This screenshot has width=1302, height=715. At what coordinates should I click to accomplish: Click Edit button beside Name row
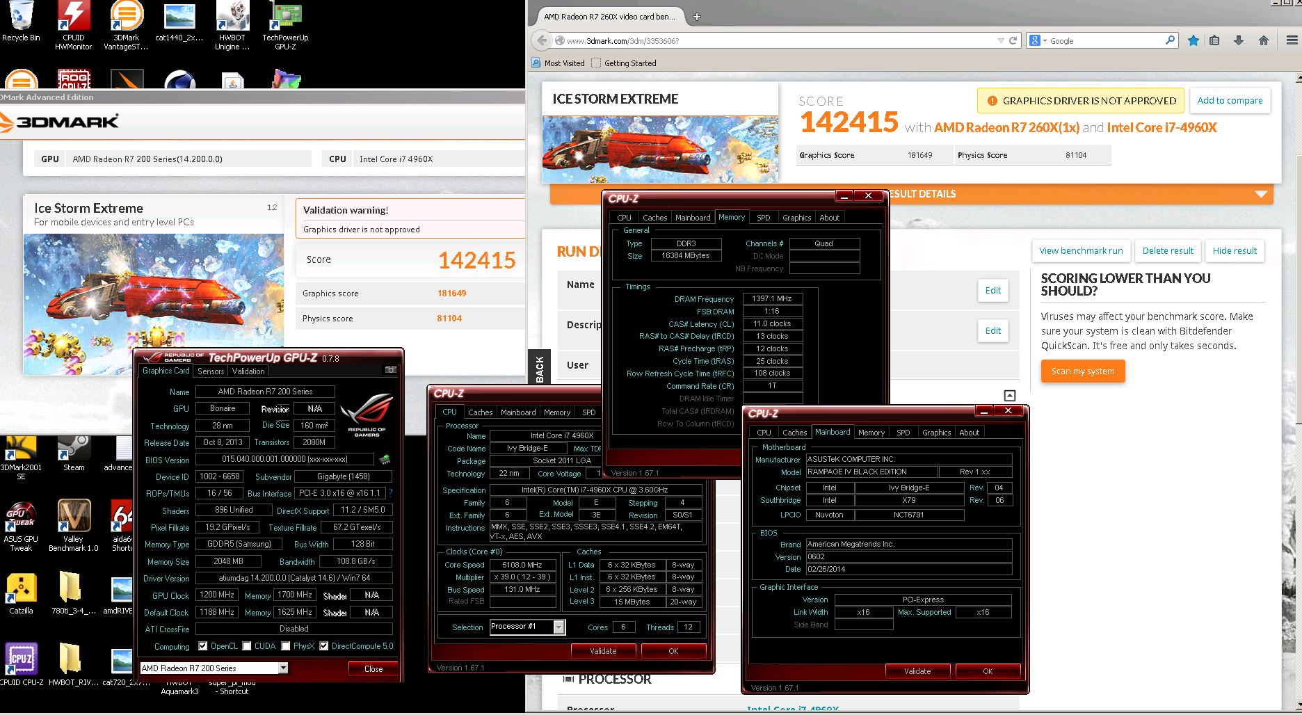pos(993,291)
